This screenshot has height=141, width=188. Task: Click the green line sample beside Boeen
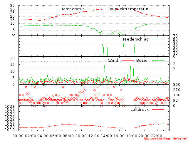[x=158, y=61]
